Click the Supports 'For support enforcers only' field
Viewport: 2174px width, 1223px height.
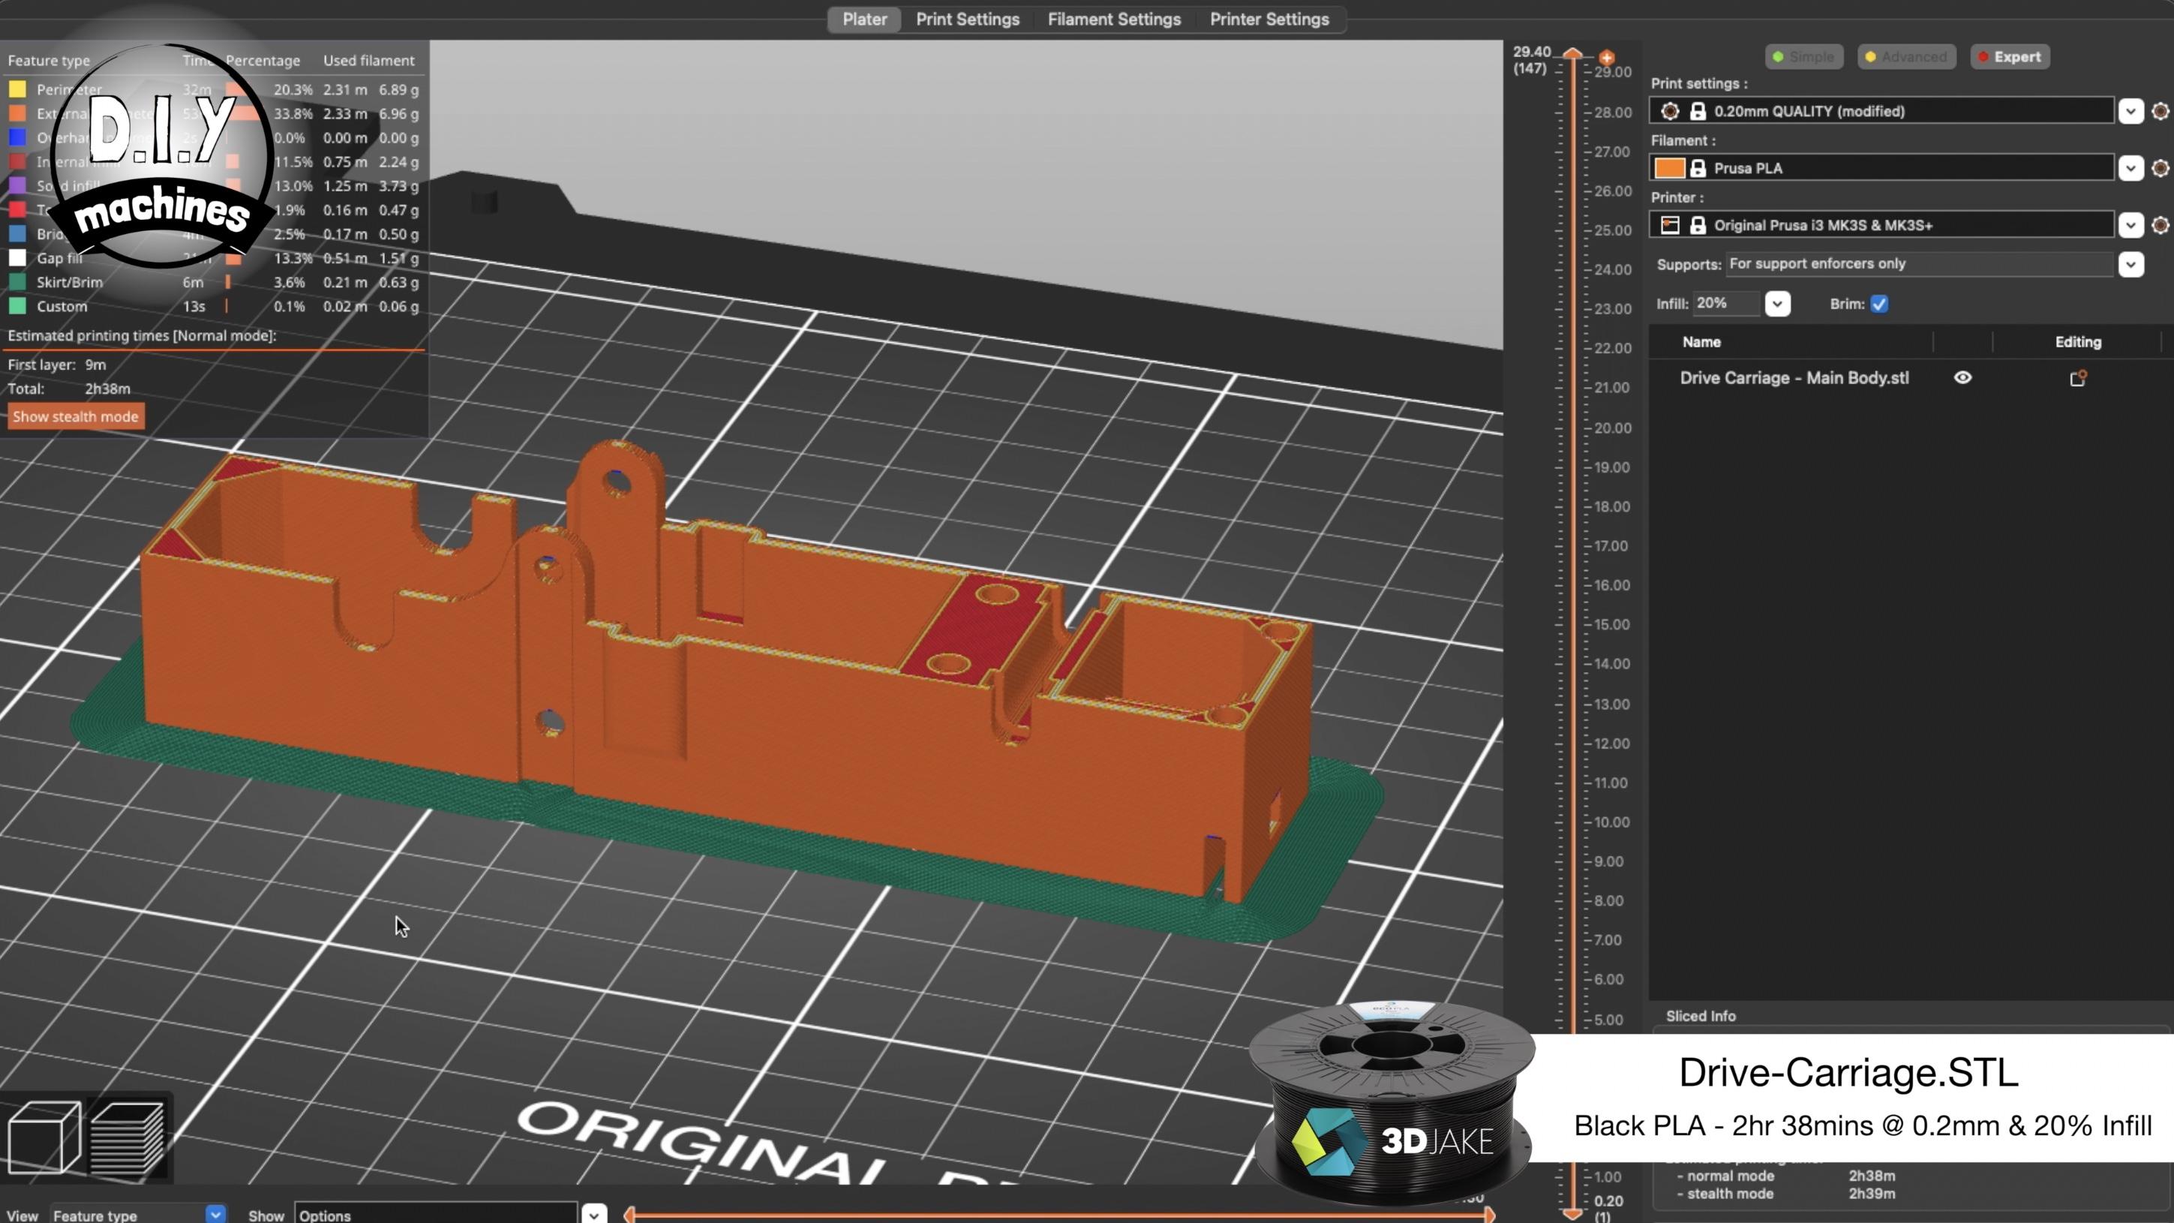1920,264
